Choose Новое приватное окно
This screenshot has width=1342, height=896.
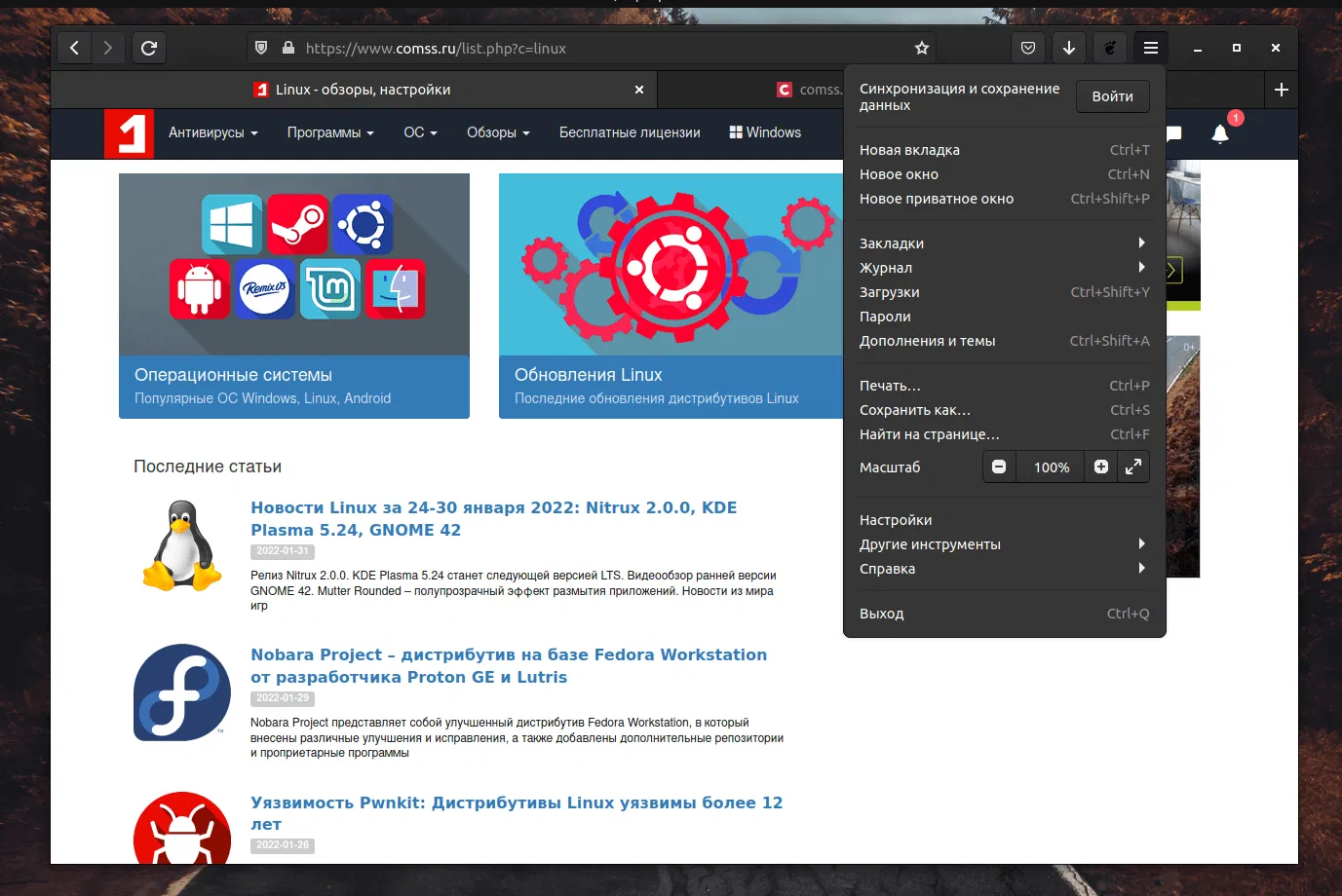tap(1004, 199)
